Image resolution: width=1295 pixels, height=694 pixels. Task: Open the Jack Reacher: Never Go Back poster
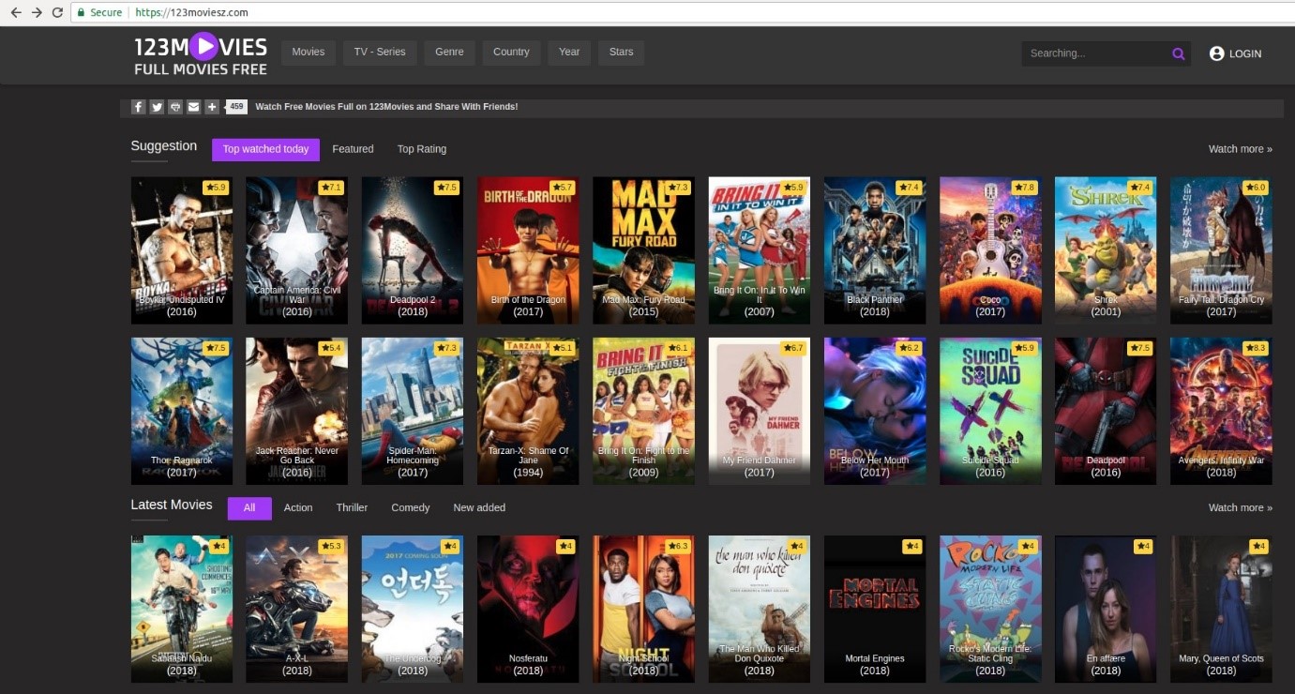point(297,412)
